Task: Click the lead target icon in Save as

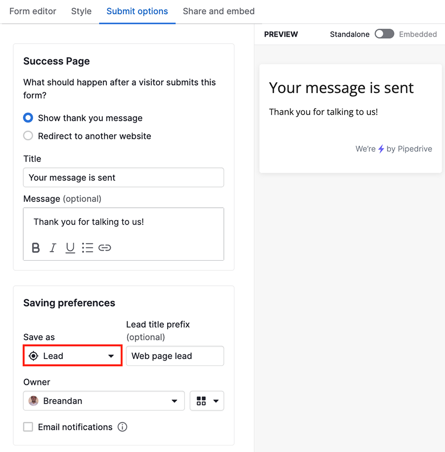Action: 34,356
